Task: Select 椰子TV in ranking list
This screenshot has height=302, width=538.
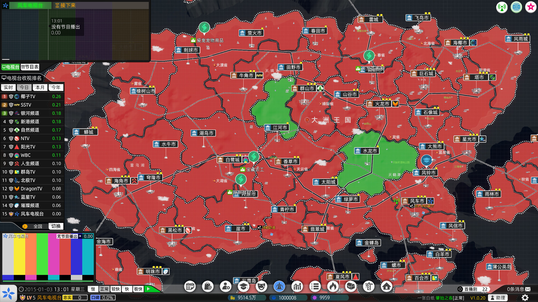Action: (x=32, y=96)
